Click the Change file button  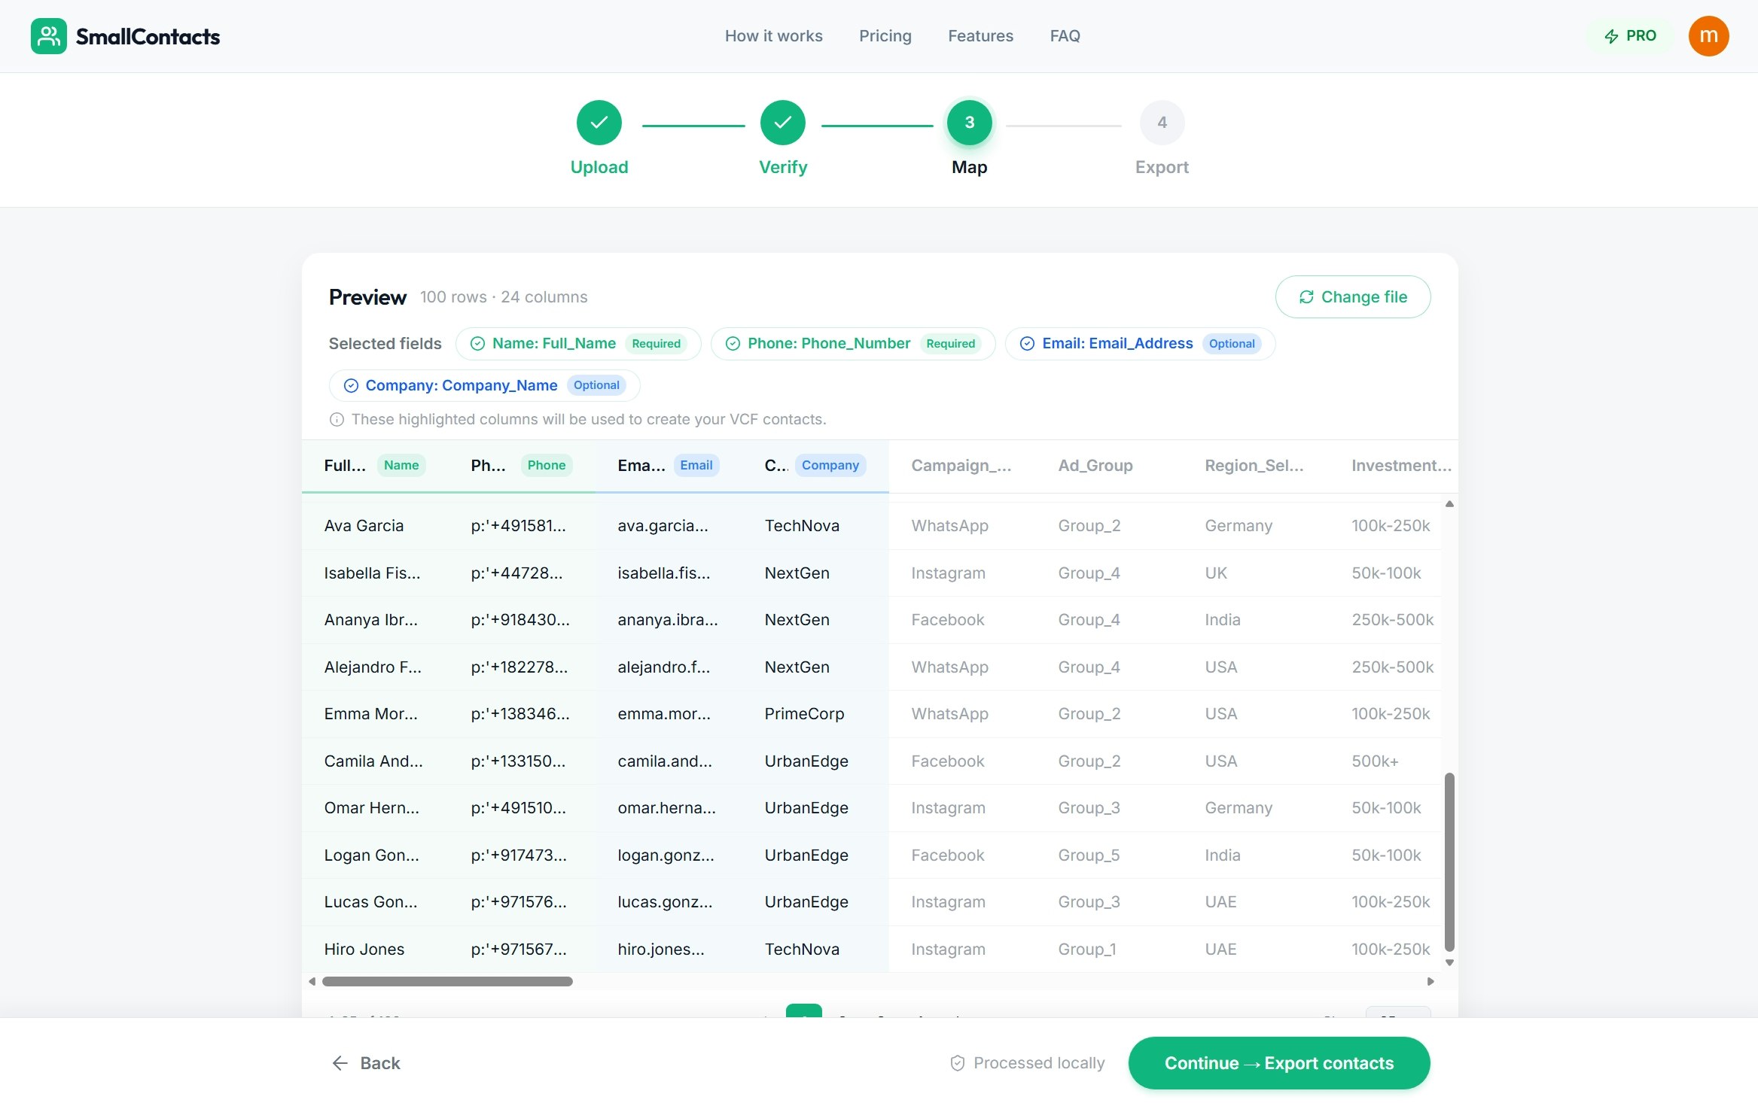(x=1353, y=296)
